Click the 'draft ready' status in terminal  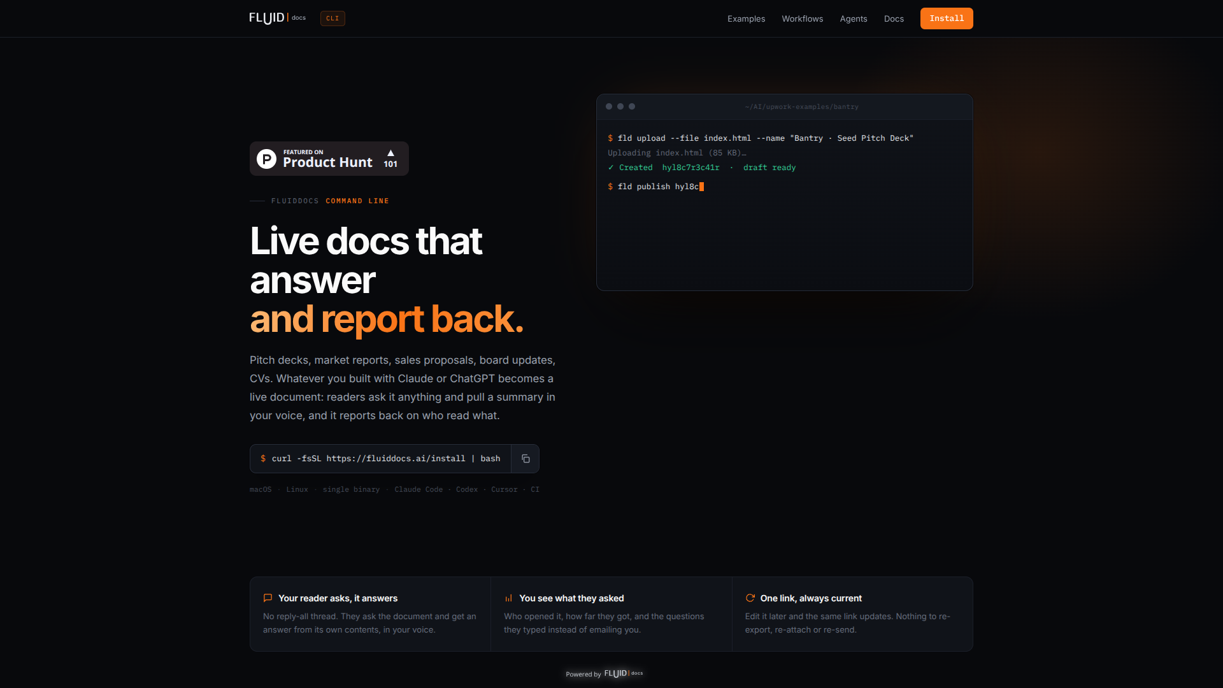(x=769, y=168)
